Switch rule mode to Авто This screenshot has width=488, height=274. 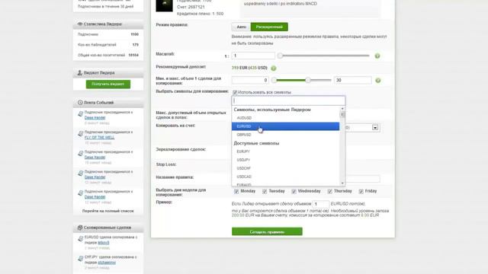pos(241,27)
